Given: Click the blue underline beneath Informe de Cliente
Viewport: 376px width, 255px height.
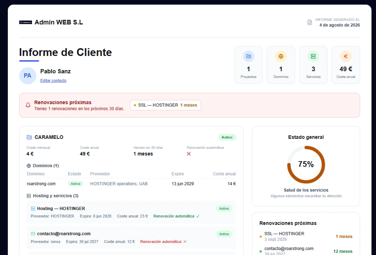Looking at the screenshot, I should [x=29, y=61].
